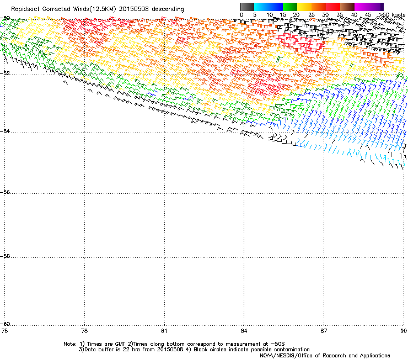Viewport: 408px width, 359px height.
Task: Click the longitude label '84'
Action: coord(244,331)
